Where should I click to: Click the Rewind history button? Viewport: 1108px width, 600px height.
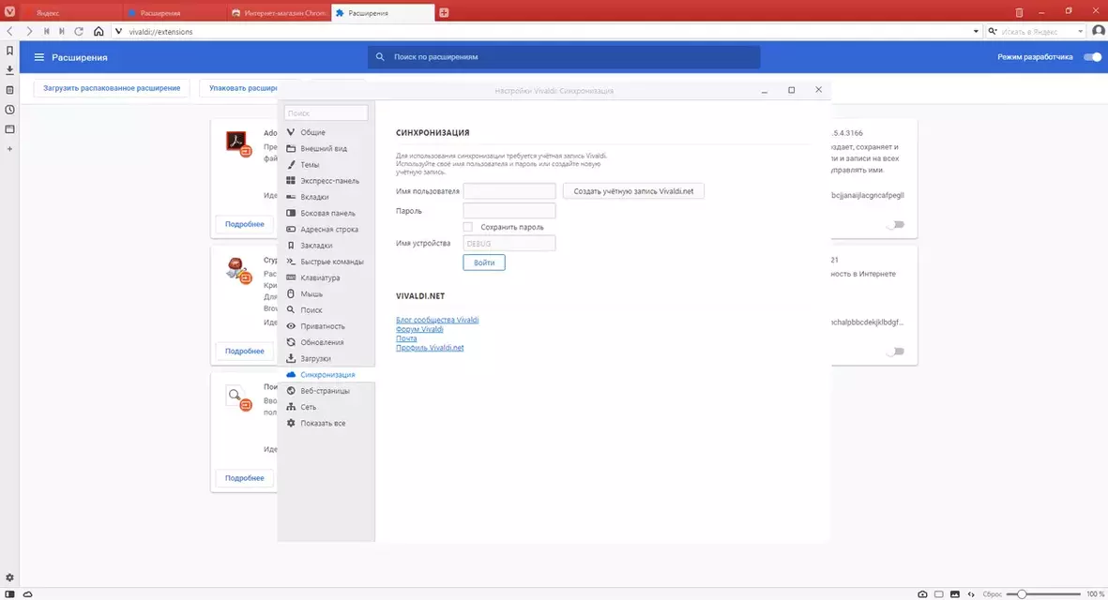pos(46,31)
